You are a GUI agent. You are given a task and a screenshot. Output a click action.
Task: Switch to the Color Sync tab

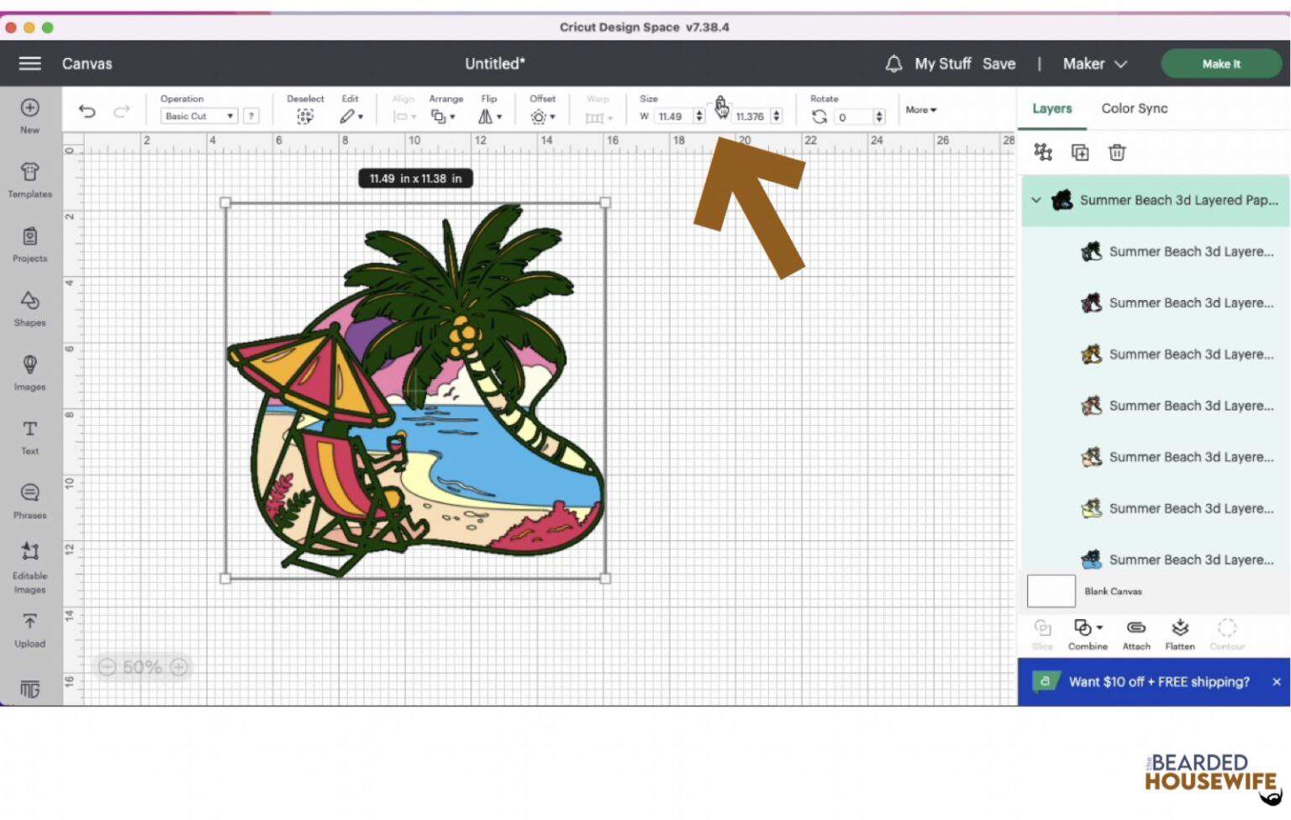coord(1134,108)
